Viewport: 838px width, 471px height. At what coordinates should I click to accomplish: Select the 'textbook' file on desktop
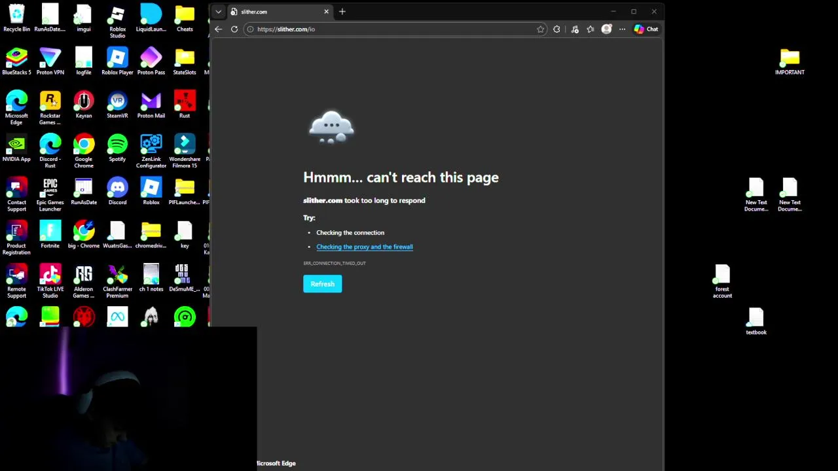pos(756,321)
